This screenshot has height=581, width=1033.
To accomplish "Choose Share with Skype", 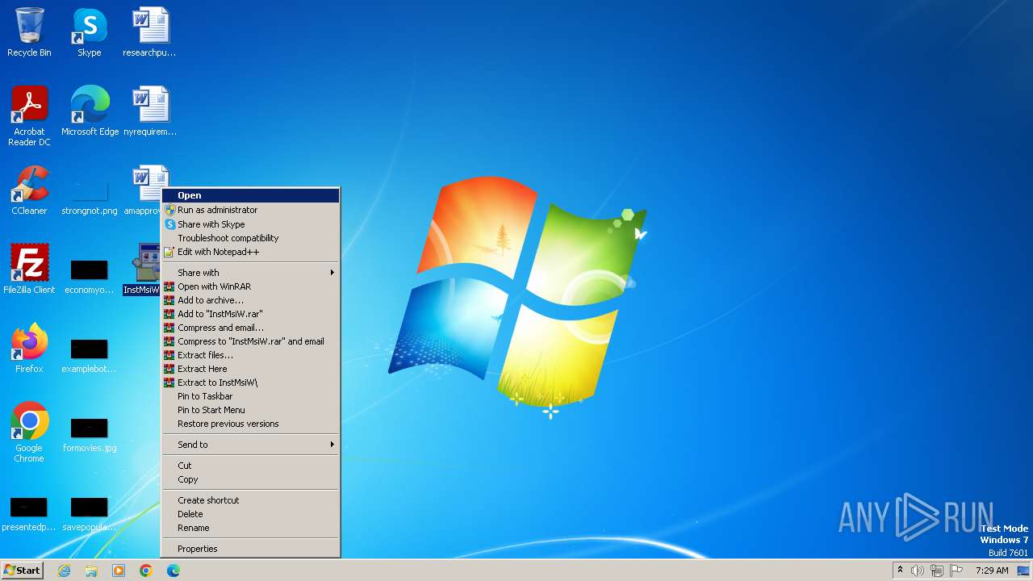I will pyautogui.click(x=250, y=224).
